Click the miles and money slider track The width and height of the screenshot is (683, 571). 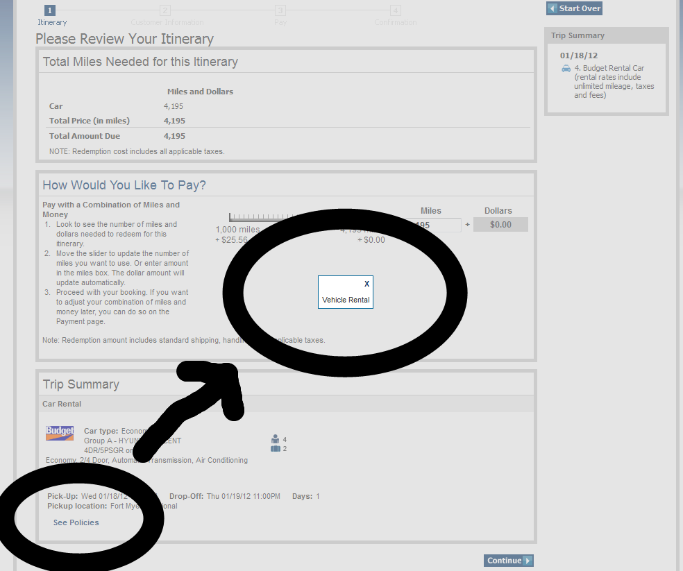tap(258, 217)
